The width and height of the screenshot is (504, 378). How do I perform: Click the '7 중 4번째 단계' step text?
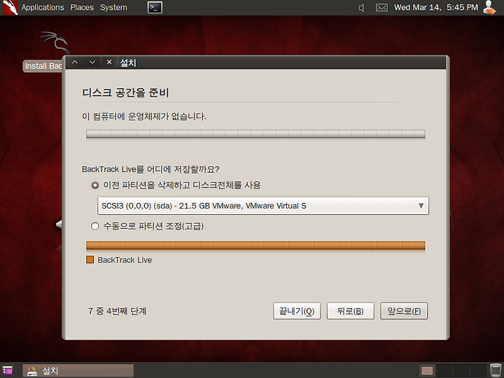click(118, 311)
